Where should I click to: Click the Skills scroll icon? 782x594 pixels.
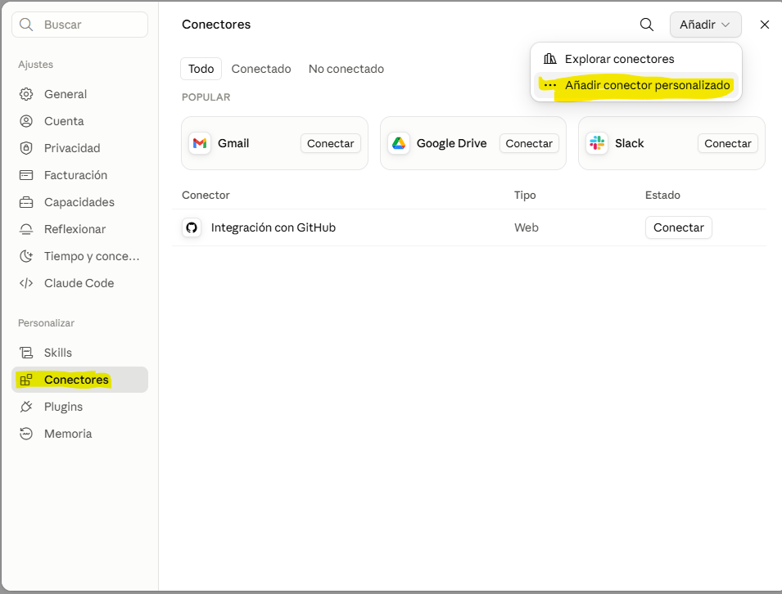pos(26,353)
